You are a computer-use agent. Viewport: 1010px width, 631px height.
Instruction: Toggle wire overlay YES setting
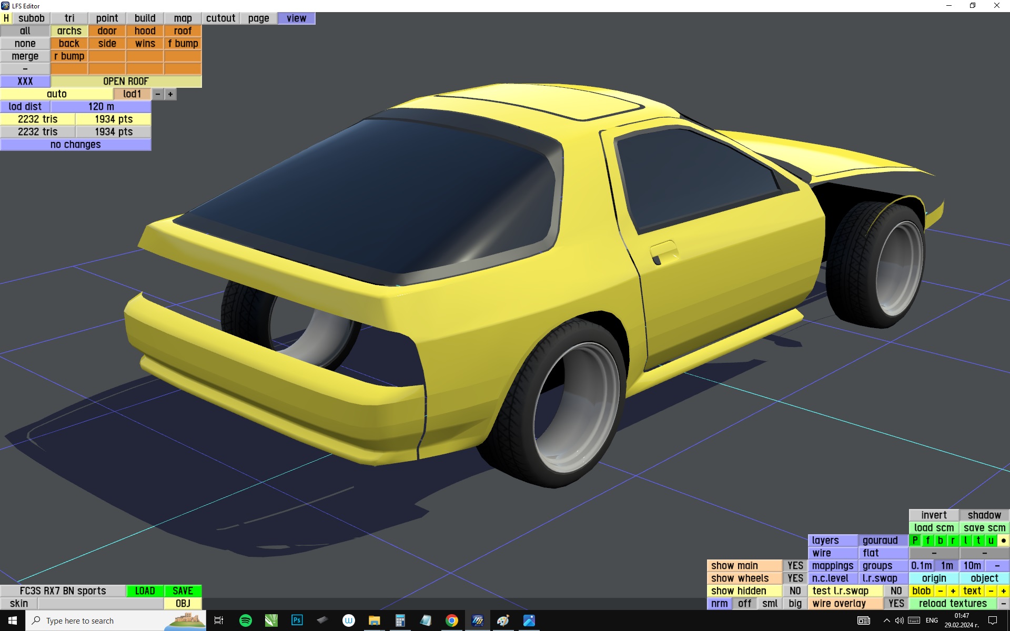point(896,604)
